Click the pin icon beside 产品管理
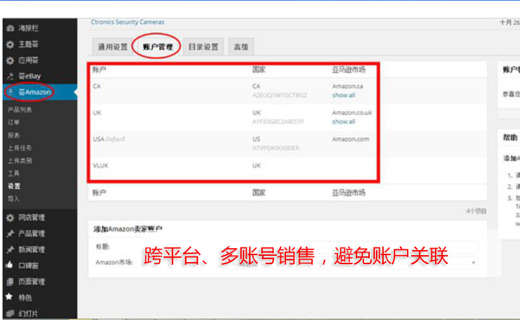 point(10,234)
